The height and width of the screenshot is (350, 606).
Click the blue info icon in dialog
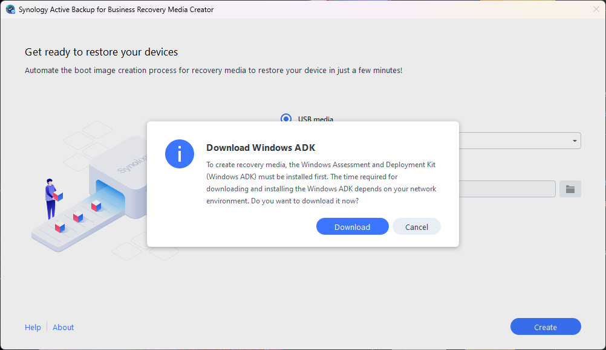tap(180, 154)
